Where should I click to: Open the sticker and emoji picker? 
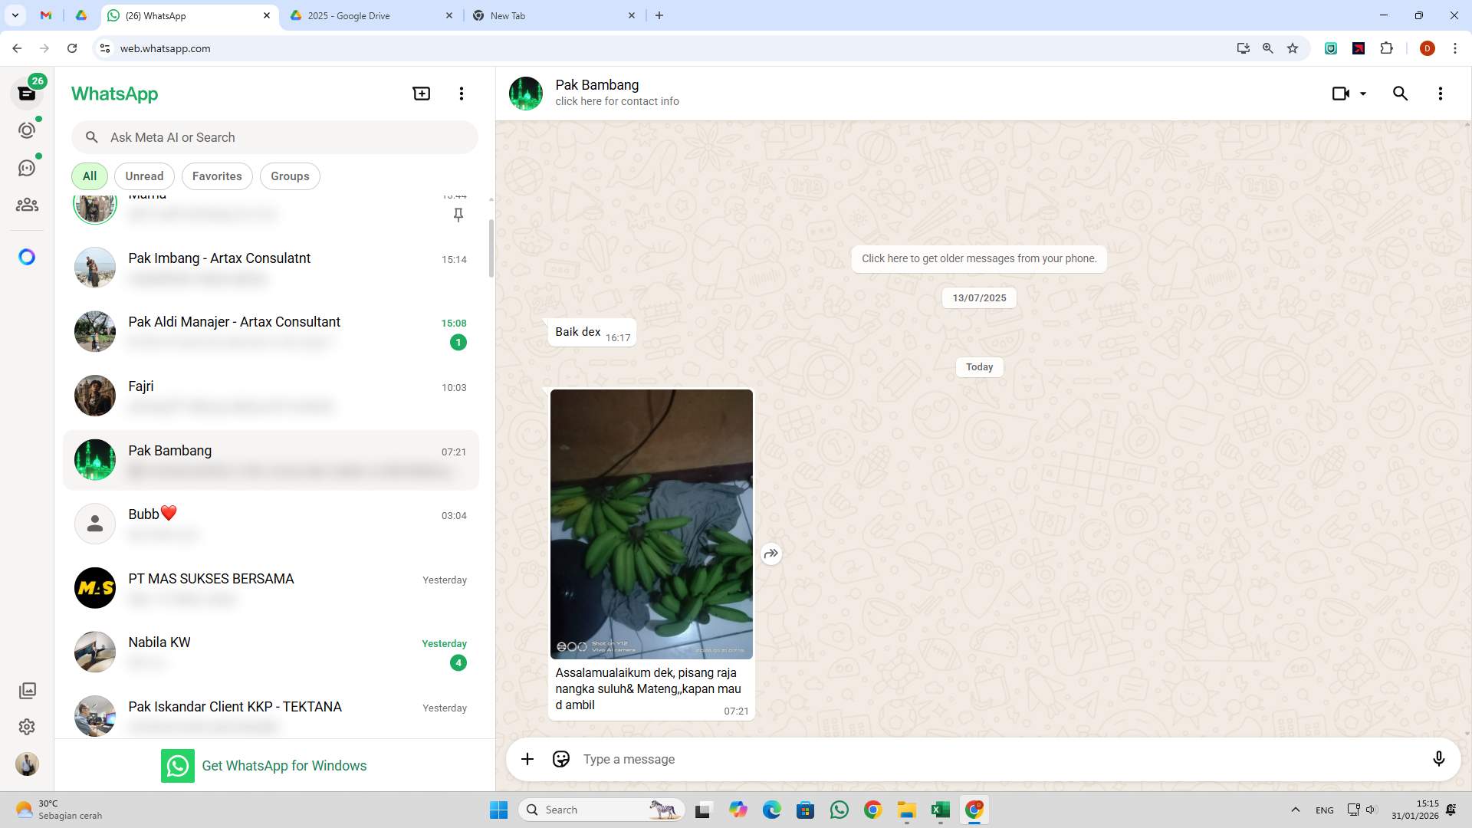coord(560,759)
